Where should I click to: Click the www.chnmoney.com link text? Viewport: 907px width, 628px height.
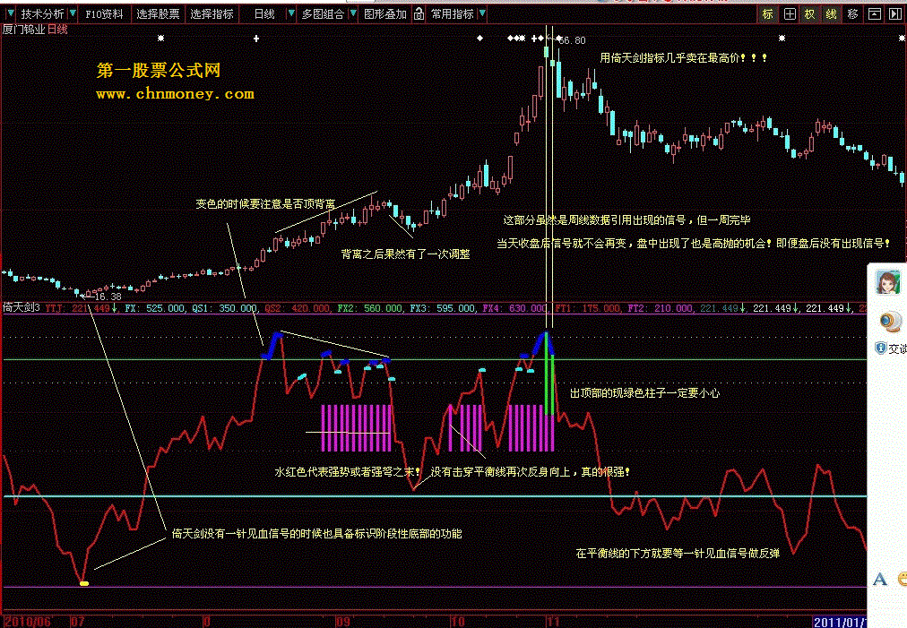coord(176,94)
